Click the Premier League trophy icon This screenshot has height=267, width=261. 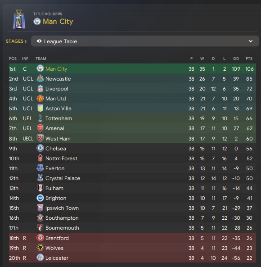19,19
